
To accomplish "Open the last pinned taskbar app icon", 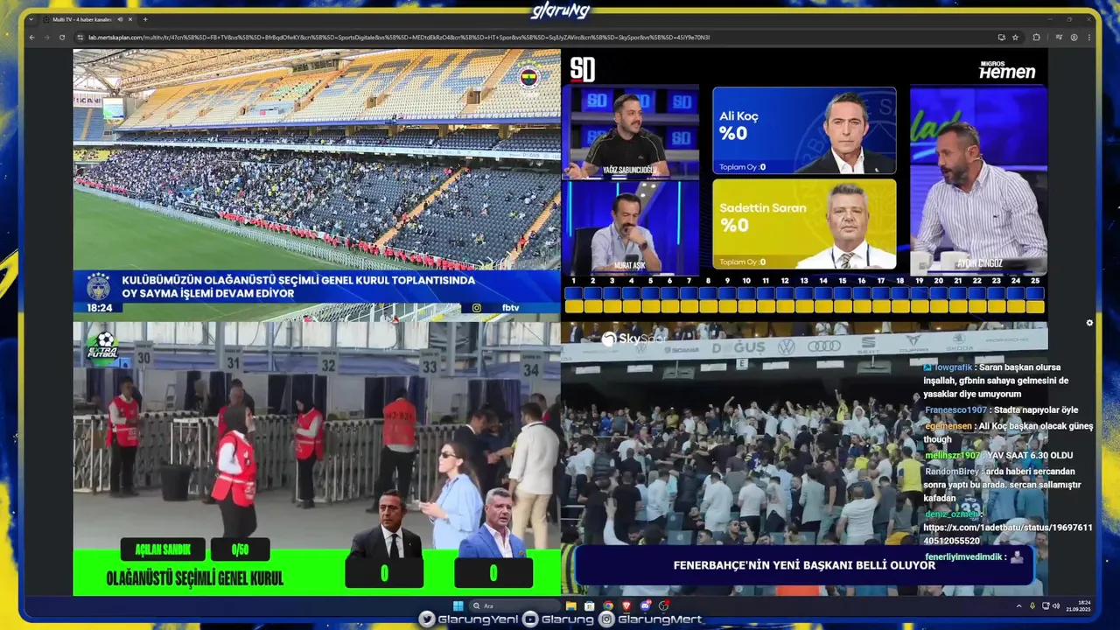I will [x=663, y=605].
